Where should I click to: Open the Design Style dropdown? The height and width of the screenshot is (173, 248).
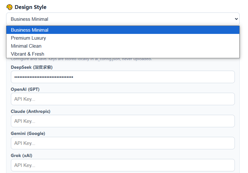123,19
